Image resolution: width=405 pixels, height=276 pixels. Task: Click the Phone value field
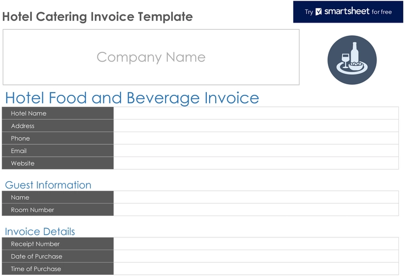pos(256,138)
